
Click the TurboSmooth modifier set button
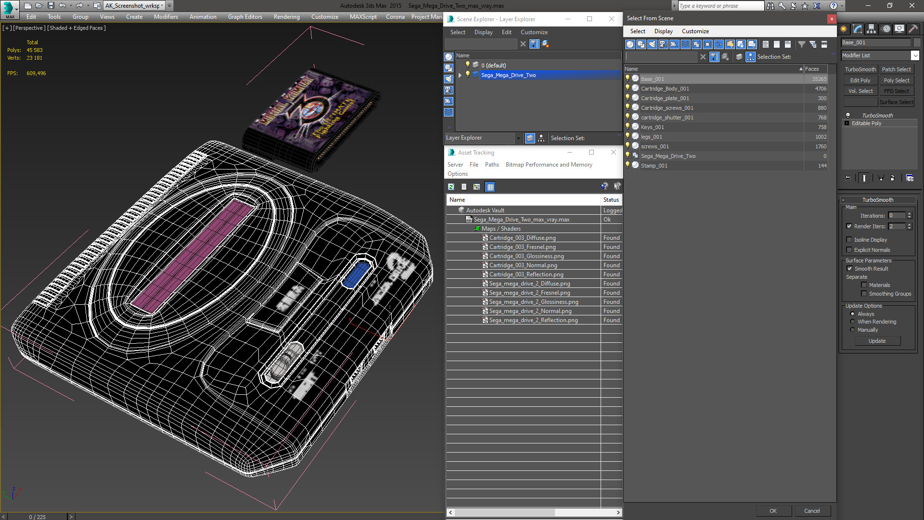[x=860, y=69]
